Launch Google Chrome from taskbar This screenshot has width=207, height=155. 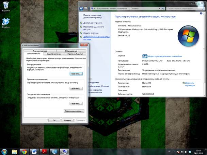click(24, 152)
